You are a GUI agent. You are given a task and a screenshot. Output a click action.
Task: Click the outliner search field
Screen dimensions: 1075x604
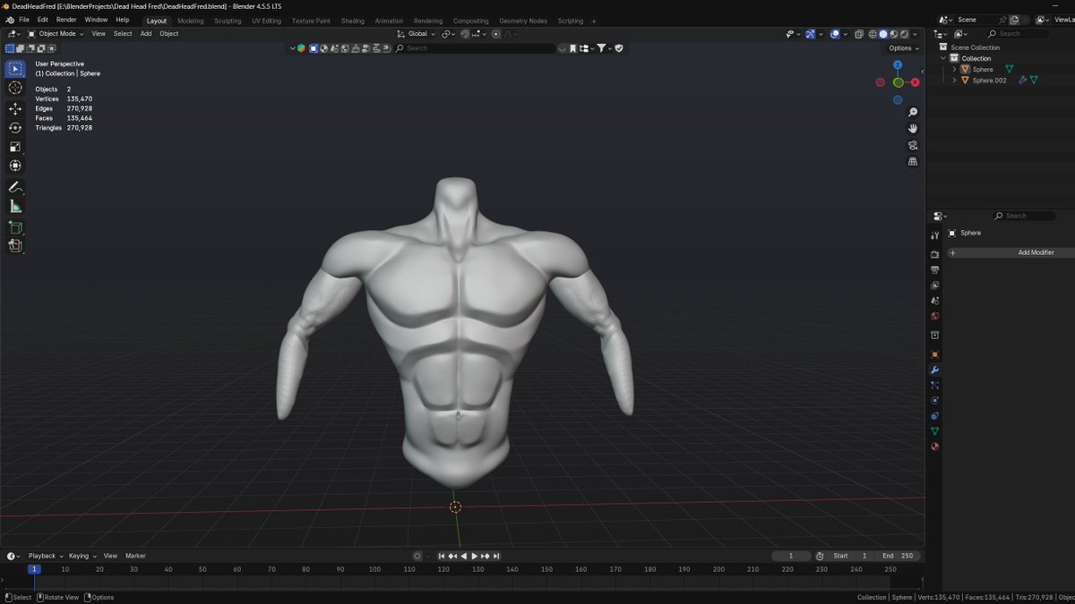pos(1017,34)
